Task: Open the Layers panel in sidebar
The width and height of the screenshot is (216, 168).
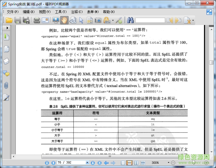Action: coord(6,61)
